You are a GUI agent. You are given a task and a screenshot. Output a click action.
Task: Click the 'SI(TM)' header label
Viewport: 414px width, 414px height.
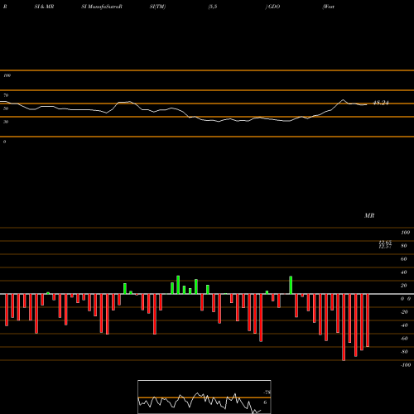[157, 7]
